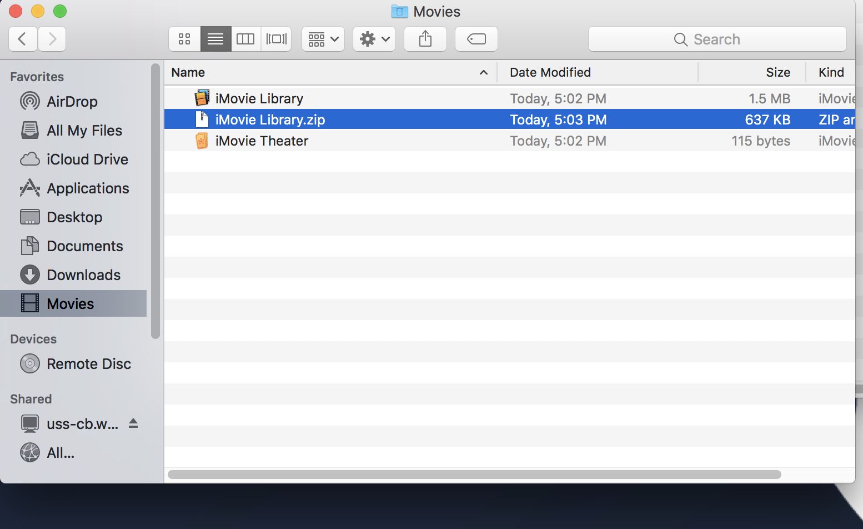
Task: Go back with the left arrow button
Action: 23,39
